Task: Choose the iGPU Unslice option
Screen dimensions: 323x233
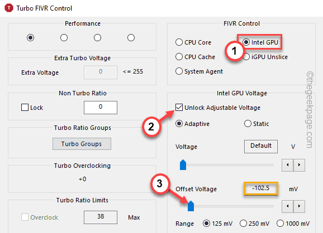Action: (x=246, y=56)
